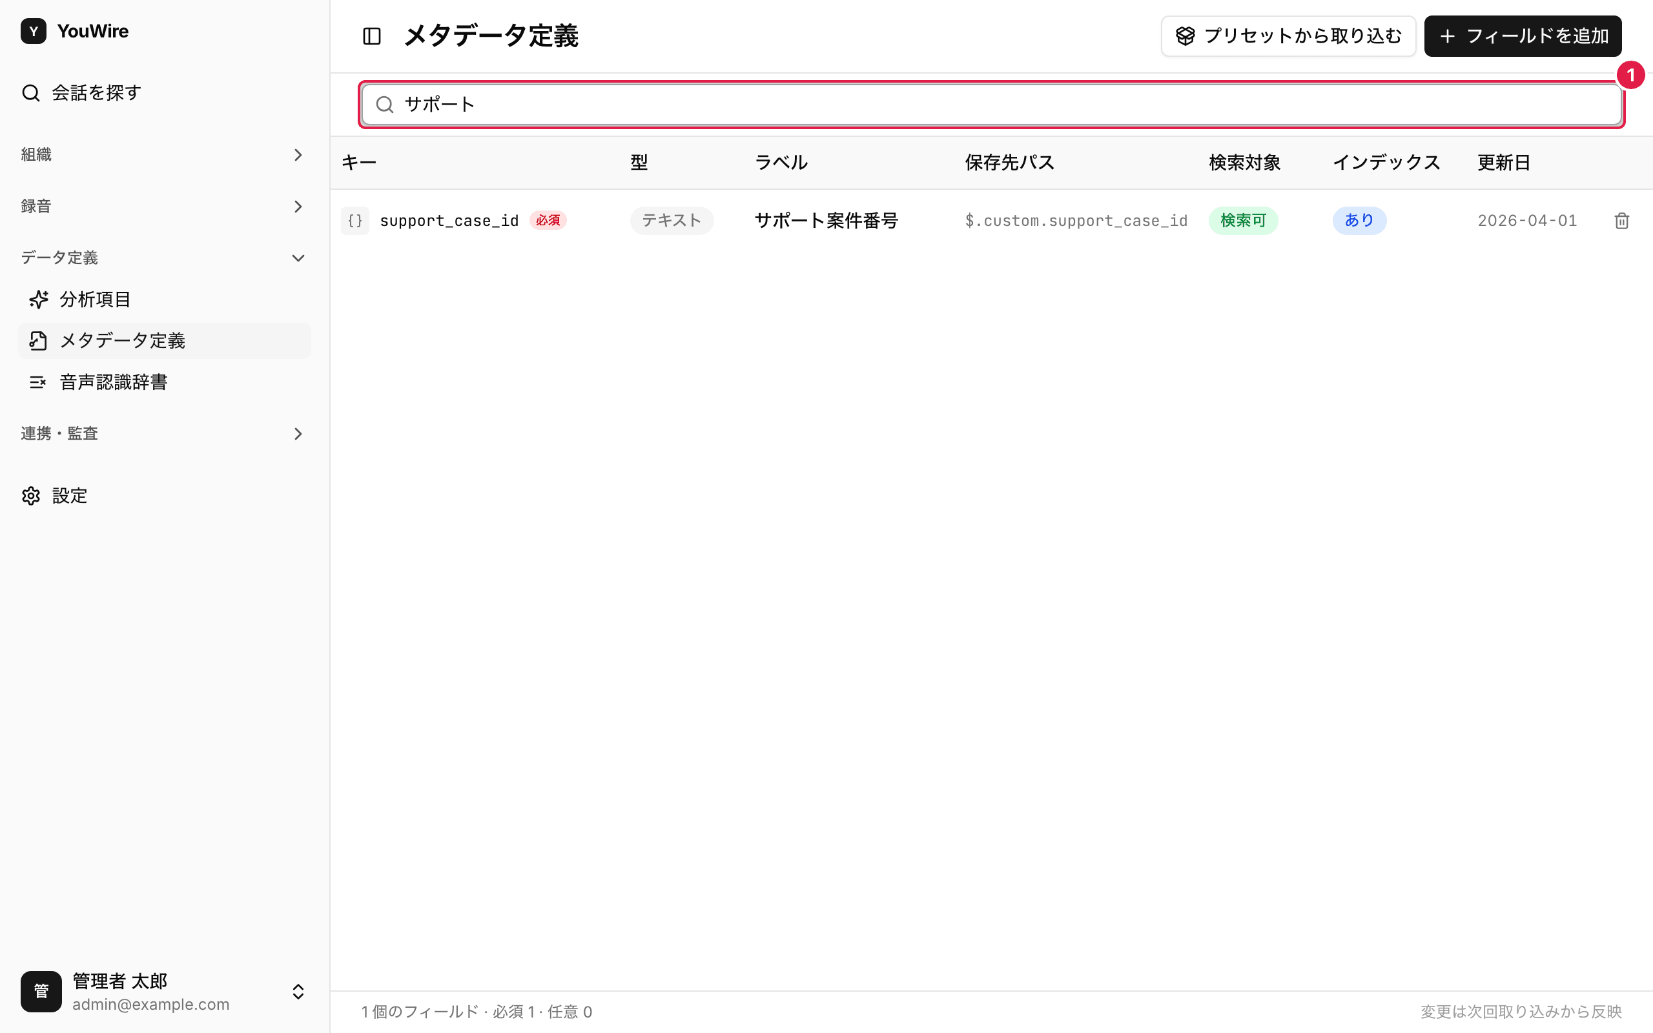Screen dimensions: 1653x1033
Task: Select メタデータ定義 in sidebar
Action: pyautogui.click(x=164, y=341)
